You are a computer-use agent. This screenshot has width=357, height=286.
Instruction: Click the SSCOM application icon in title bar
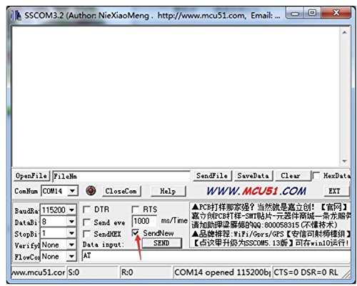tap(16, 16)
